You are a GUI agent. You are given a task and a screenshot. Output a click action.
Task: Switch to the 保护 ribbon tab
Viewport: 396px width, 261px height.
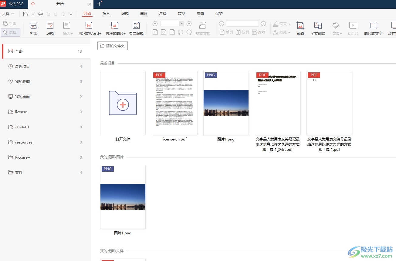[219, 14]
